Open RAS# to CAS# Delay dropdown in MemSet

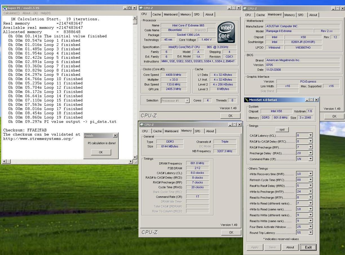click(x=311, y=141)
